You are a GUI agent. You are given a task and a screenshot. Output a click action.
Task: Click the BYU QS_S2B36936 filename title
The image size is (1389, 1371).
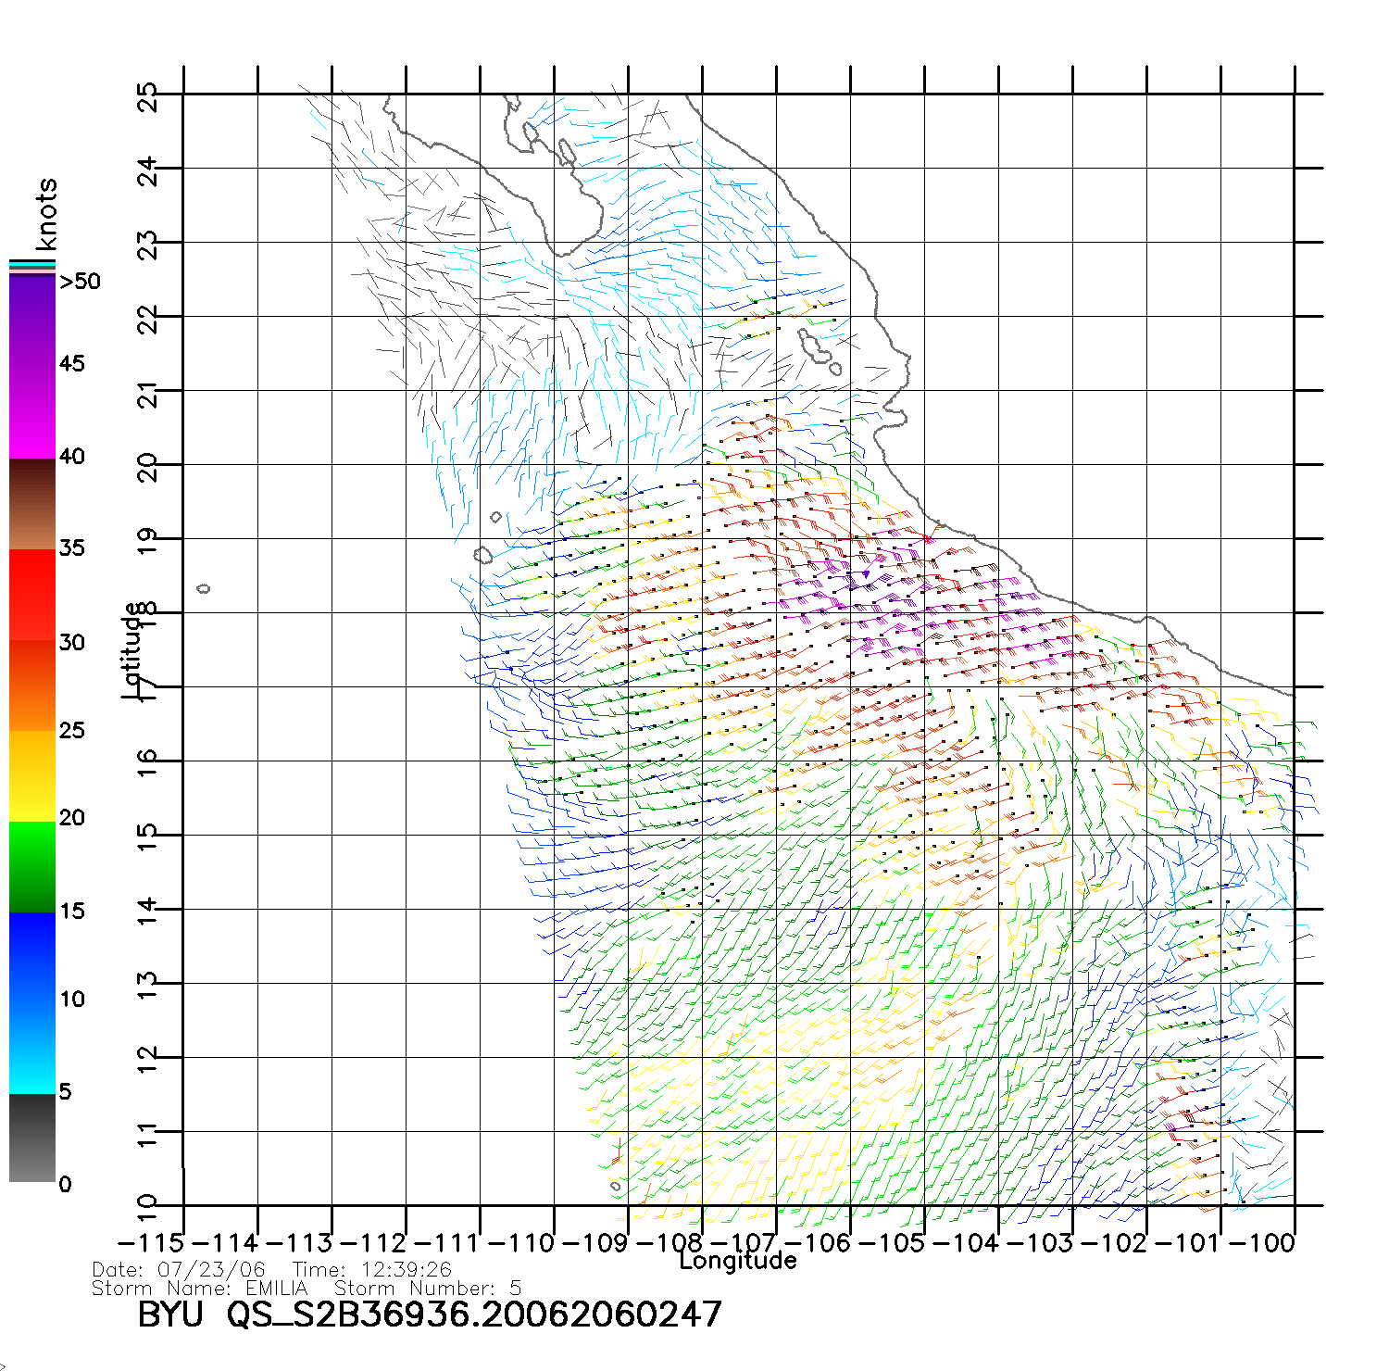[x=429, y=1314]
